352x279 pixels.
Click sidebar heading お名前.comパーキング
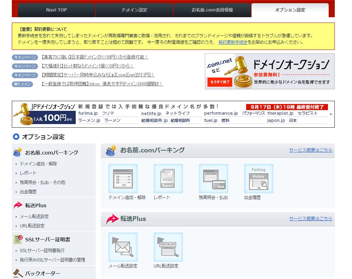click(x=52, y=152)
